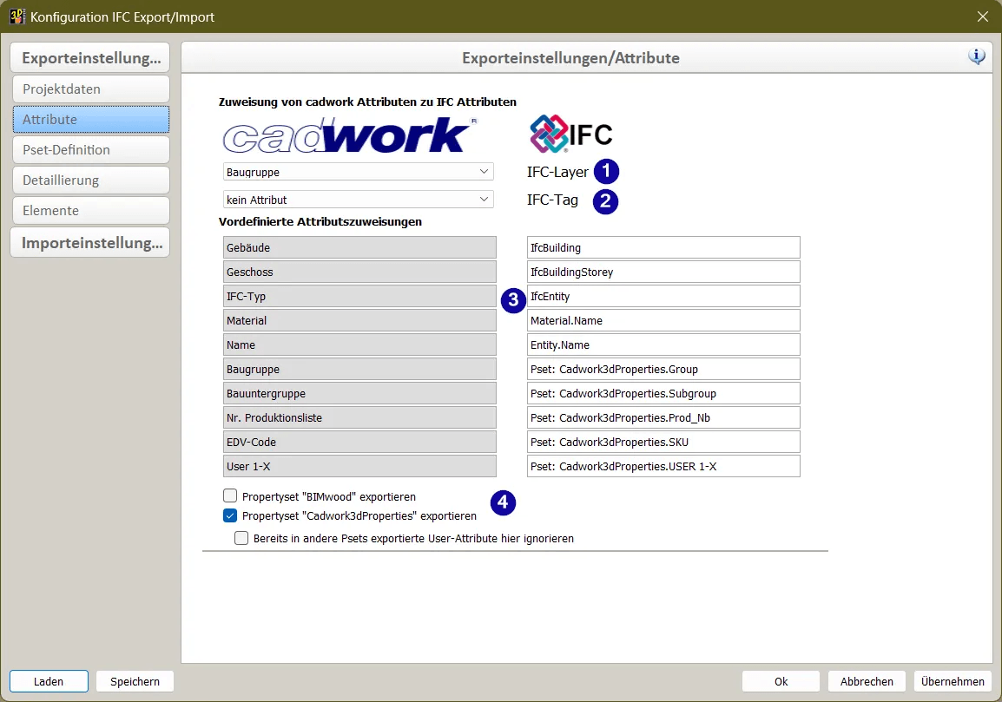Open the Pset-Definition settings page
Viewport: 1002px width, 702px height.
point(90,149)
